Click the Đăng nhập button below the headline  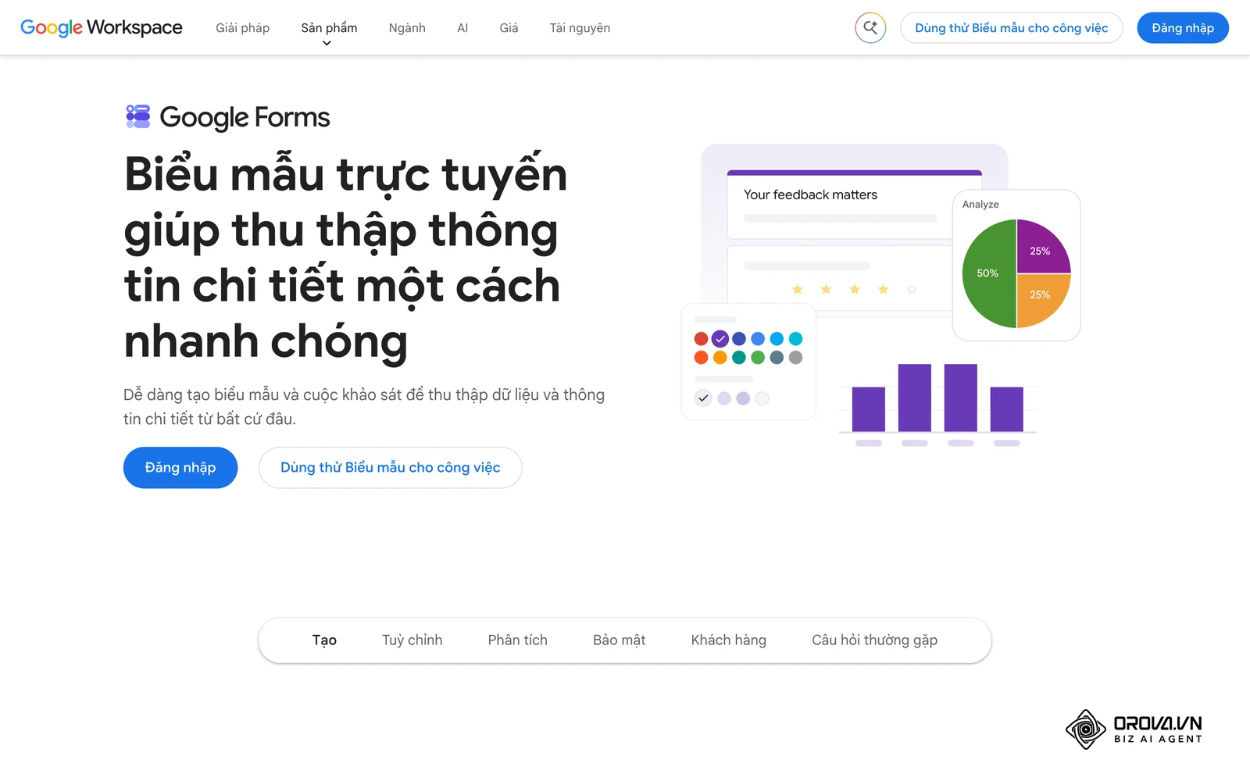(180, 468)
